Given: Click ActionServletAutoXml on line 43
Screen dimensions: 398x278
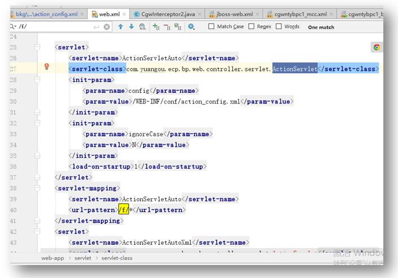Looking at the screenshot, I should pyautogui.click(x=157, y=243).
